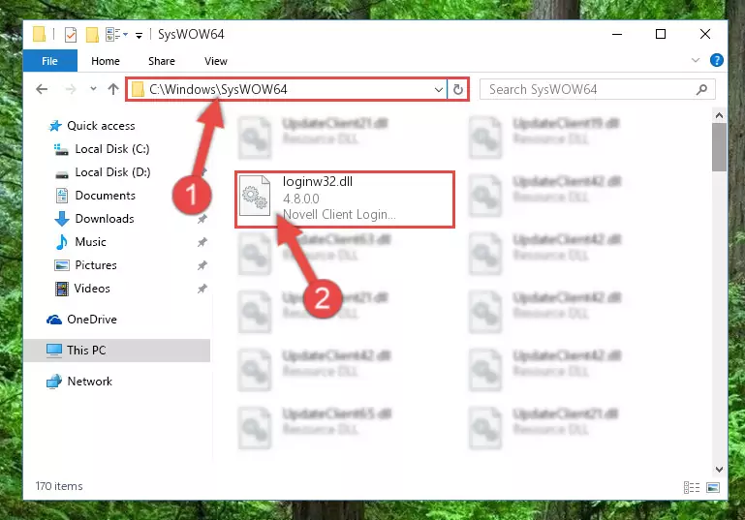745x520 pixels.
Task: Open Help with the question mark icon
Action: coord(717,60)
